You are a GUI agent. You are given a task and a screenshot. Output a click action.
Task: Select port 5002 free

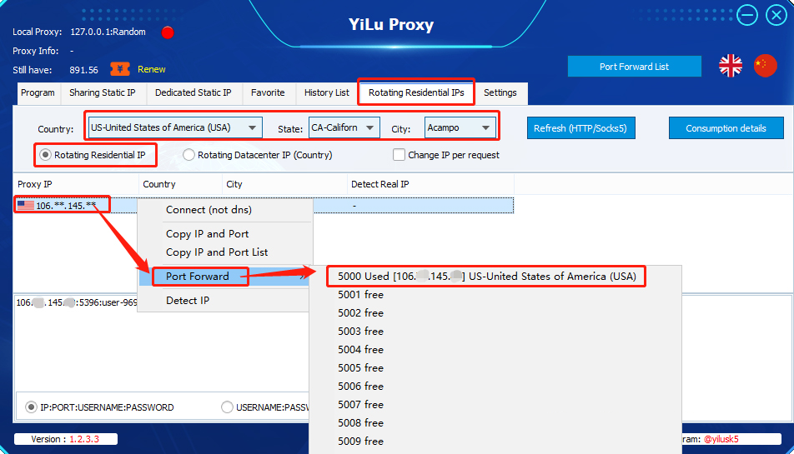tap(360, 313)
